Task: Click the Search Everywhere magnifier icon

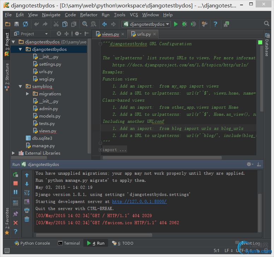Action: pos(267,23)
